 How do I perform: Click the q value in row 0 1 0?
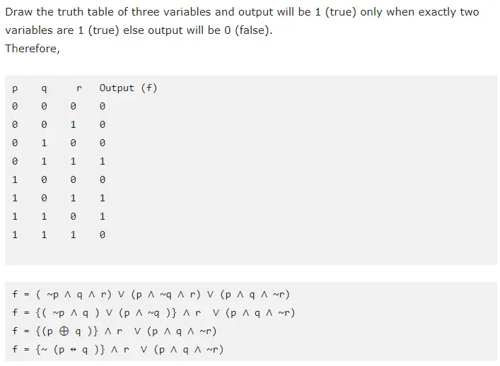pos(44,143)
